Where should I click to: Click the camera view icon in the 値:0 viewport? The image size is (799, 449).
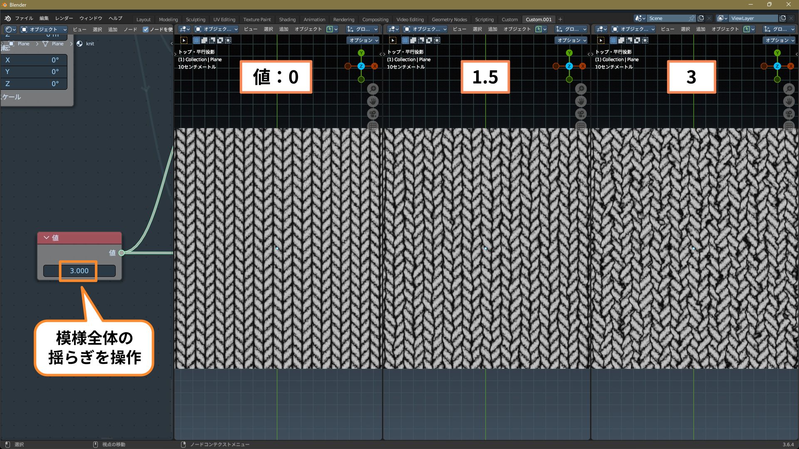click(373, 113)
